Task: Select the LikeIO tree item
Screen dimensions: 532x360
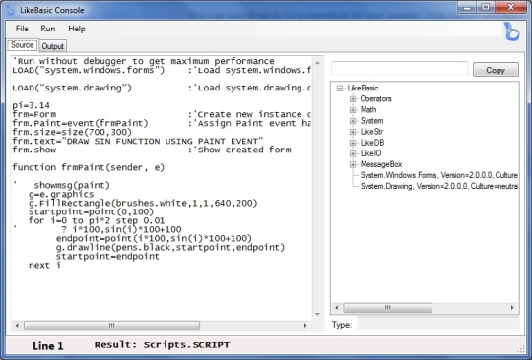Action: coord(370,153)
